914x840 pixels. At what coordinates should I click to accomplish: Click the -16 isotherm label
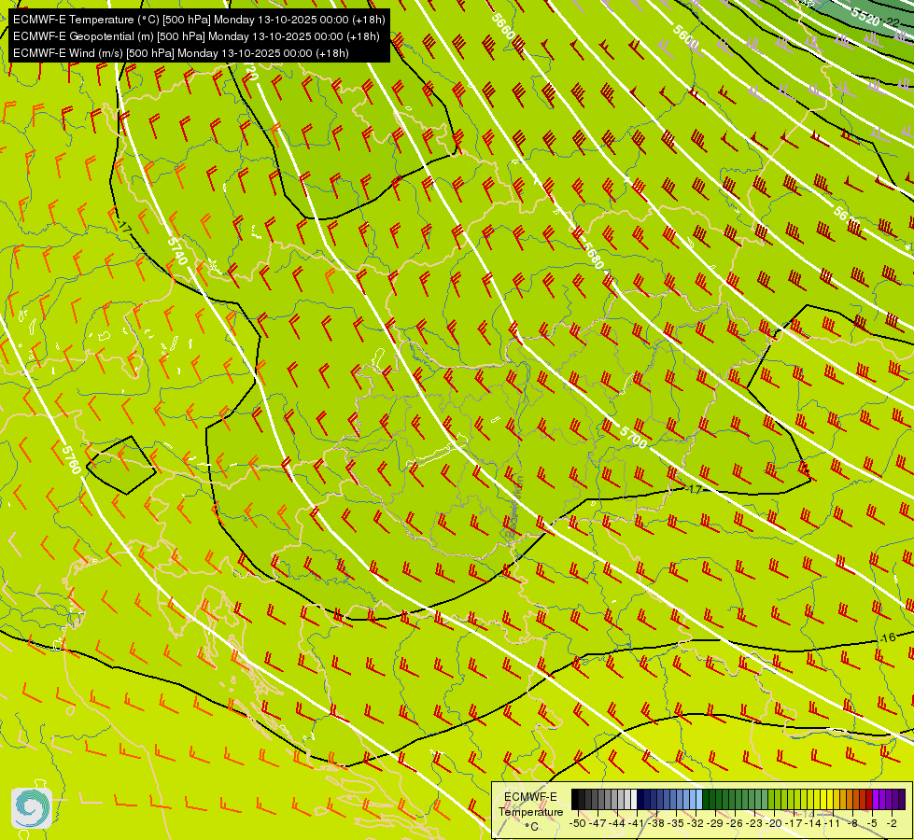click(x=888, y=637)
